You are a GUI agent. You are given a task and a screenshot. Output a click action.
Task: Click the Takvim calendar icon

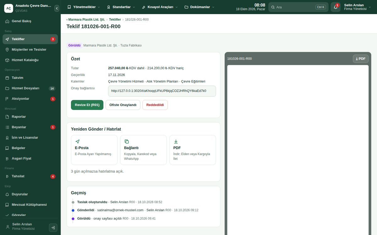tap(7, 78)
